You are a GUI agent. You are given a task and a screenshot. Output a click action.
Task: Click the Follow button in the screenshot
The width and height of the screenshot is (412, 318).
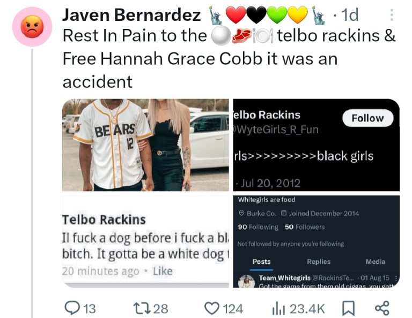(x=367, y=118)
